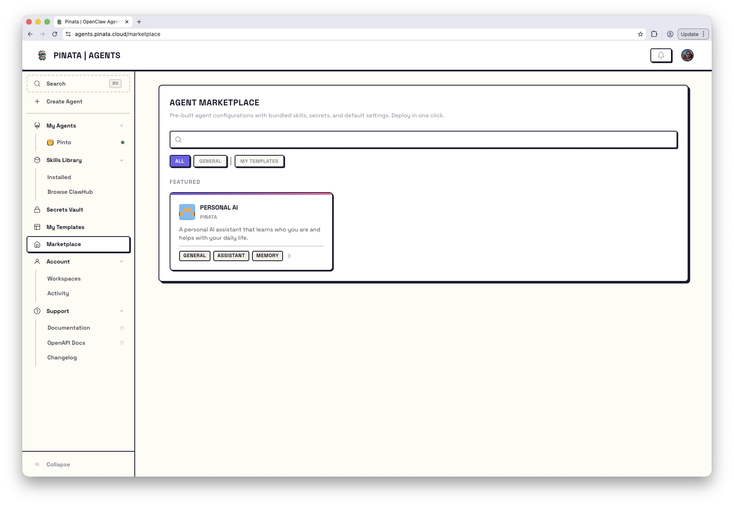734x506 pixels.
Task: Click the ASSISTANT tag on Personal AI card
Action: [x=231, y=256]
